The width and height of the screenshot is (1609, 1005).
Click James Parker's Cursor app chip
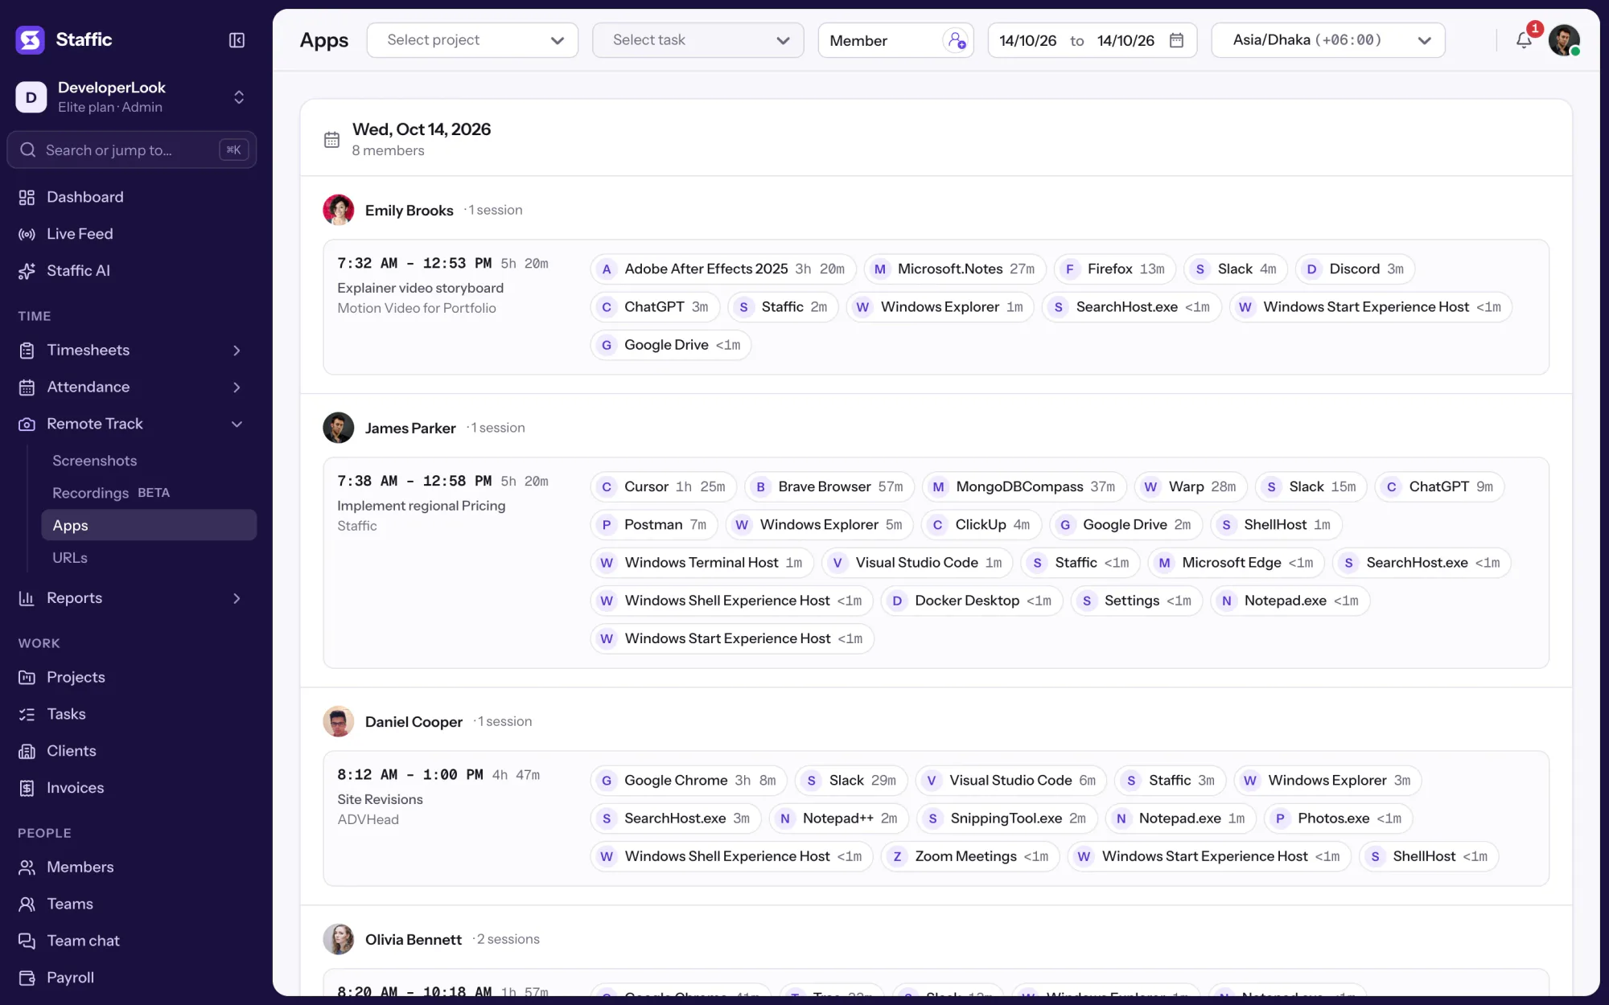click(x=663, y=486)
